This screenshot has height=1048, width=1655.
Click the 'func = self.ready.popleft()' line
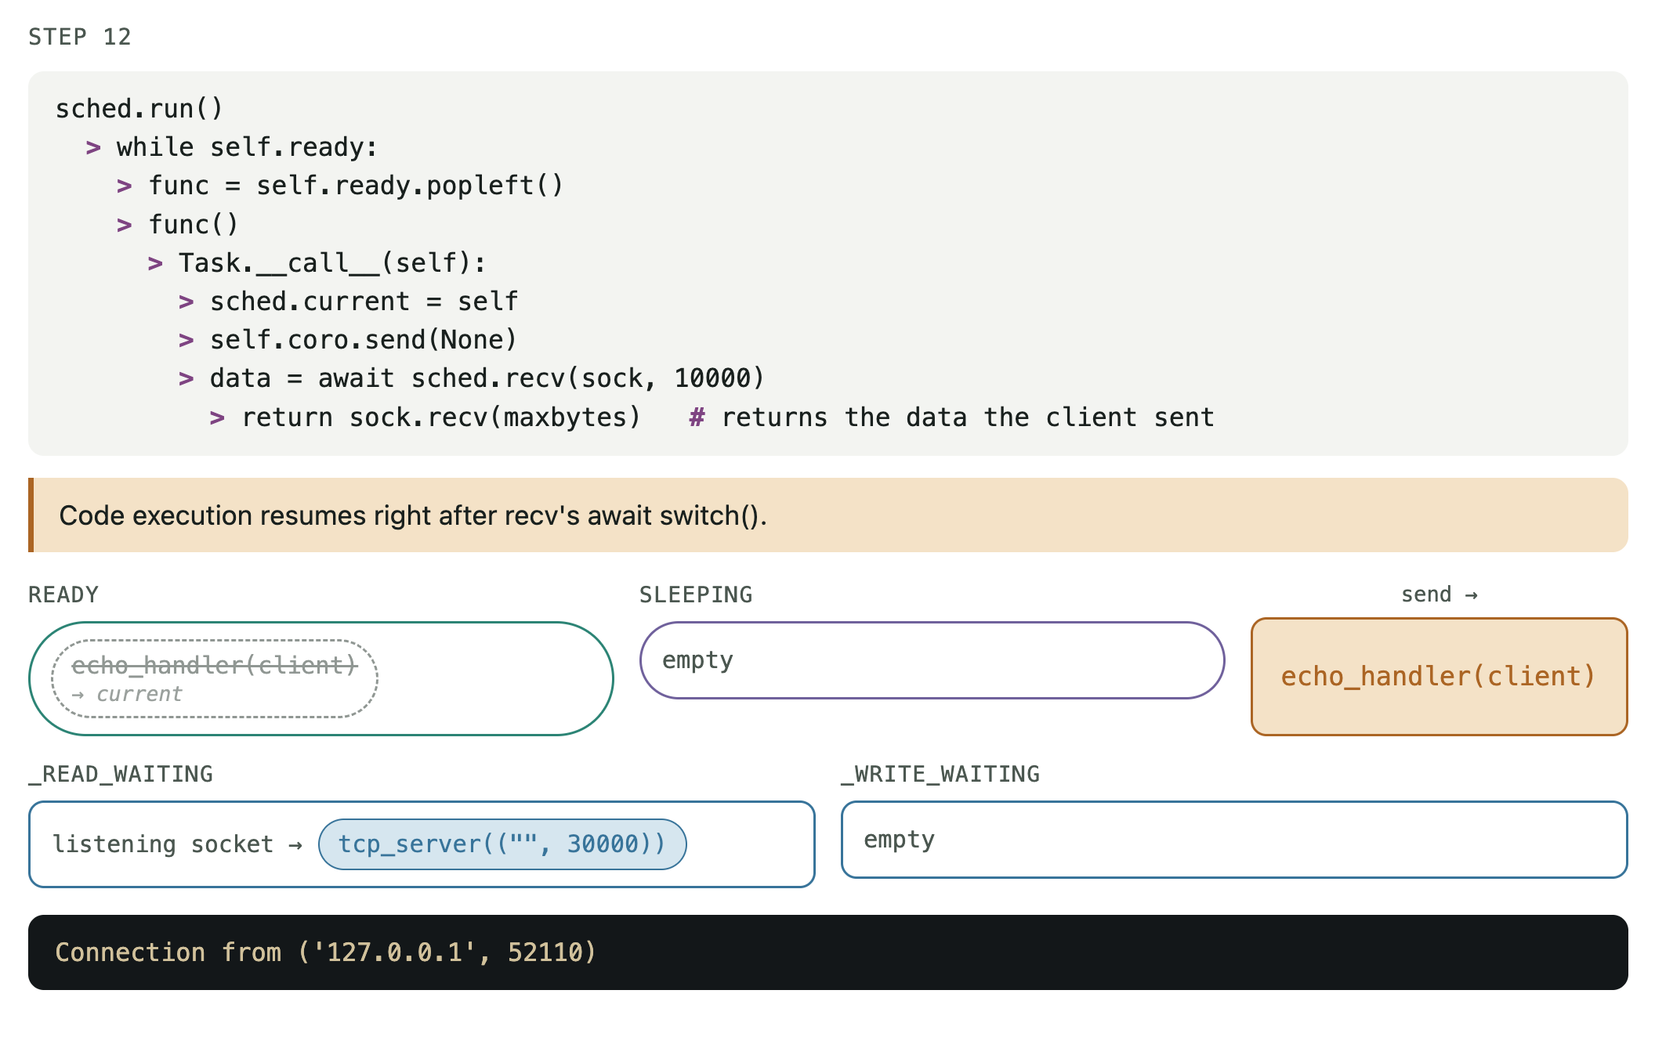tap(356, 186)
